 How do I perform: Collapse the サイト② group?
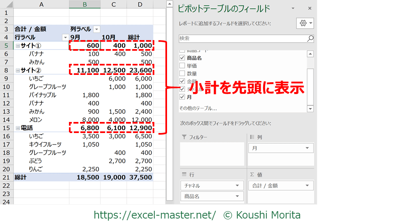[18, 70]
